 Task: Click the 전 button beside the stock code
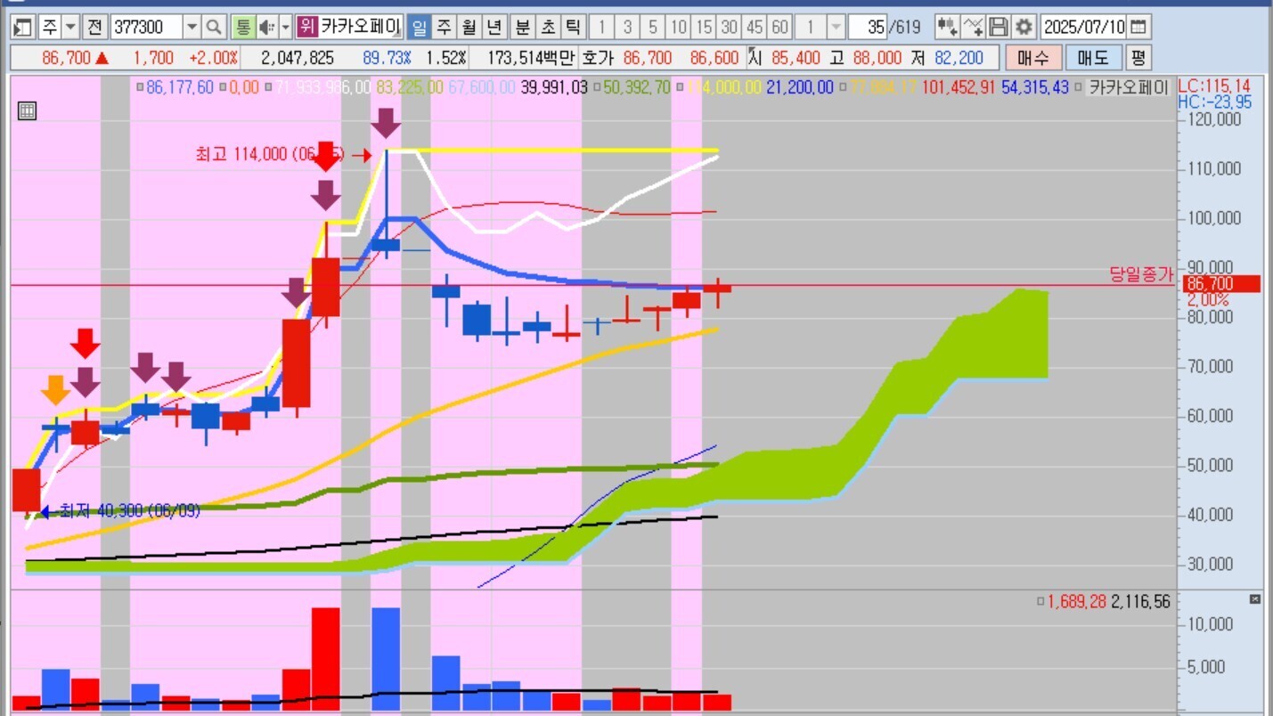[x=95, y=27]
